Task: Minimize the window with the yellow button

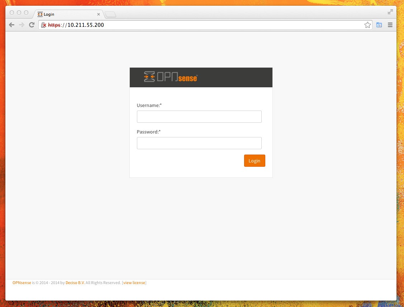Action: click(x=19, y=13)
